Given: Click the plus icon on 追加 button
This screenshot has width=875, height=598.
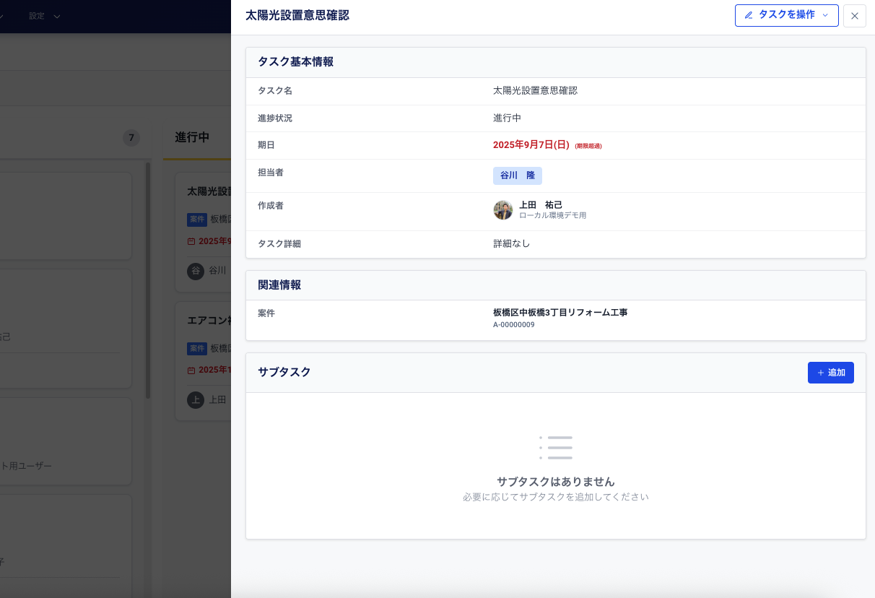Looking at the screenshot, I should click(x=820, y=373).
